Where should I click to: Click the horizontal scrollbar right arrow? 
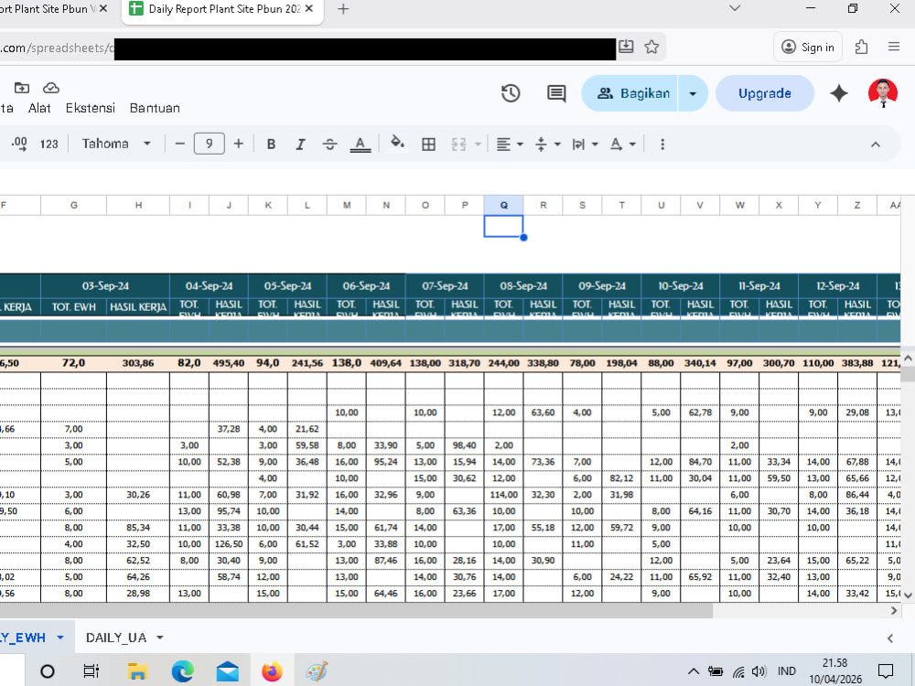893,611
